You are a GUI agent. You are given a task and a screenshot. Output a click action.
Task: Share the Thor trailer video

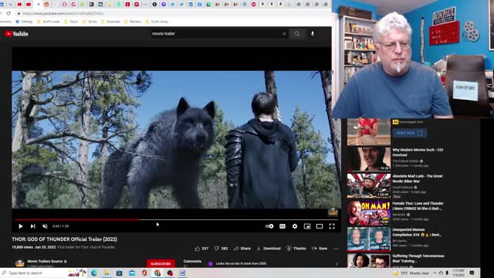(242, 249)
